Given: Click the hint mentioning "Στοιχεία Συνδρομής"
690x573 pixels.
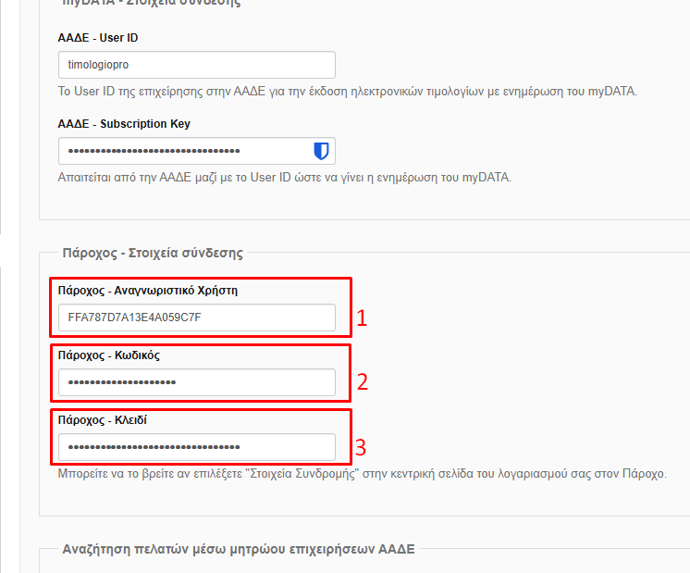Looking at the screenshot, I should tap(363, 474).
